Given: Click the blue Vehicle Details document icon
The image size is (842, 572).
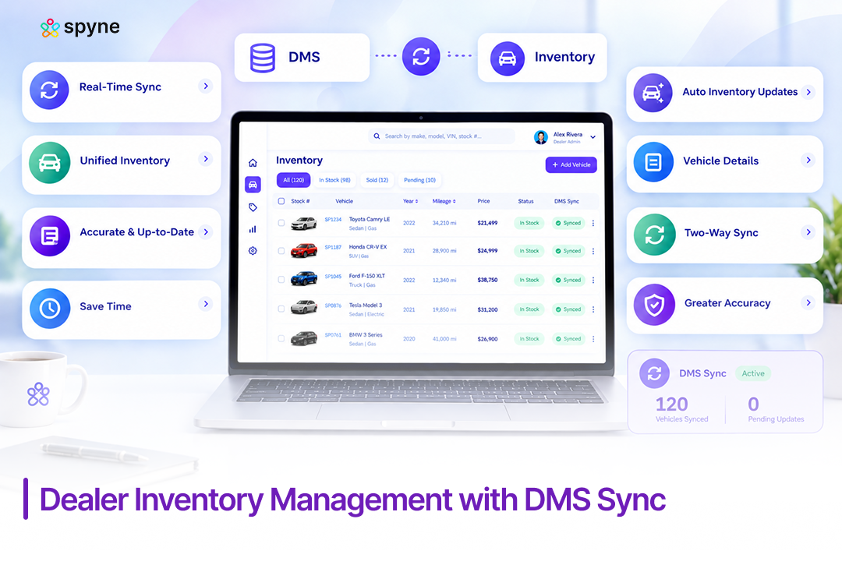Looking at the screenshot, I should coord(653,161).
